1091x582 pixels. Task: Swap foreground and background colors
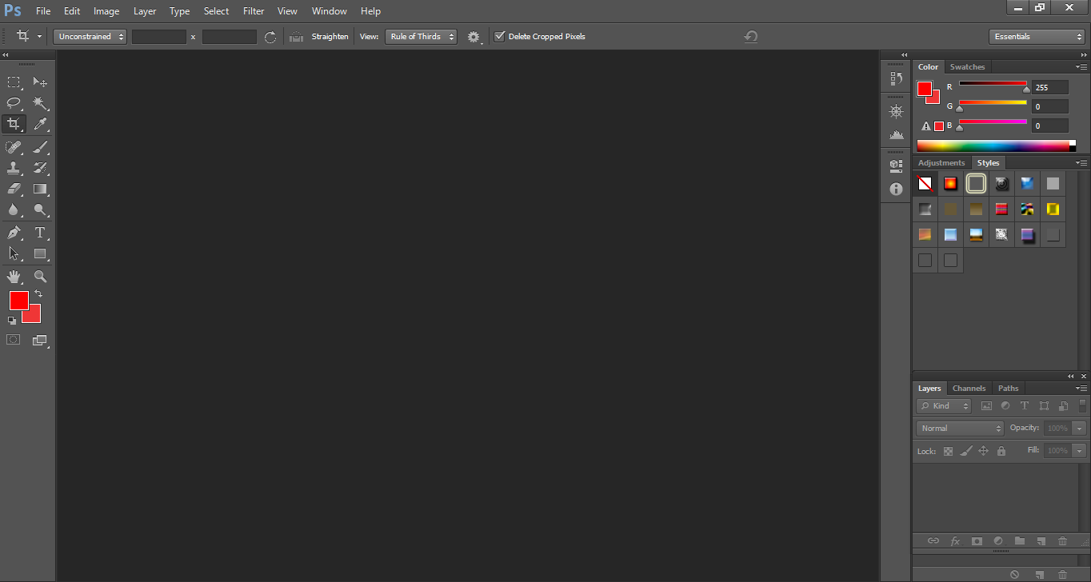tap(38, 294)
